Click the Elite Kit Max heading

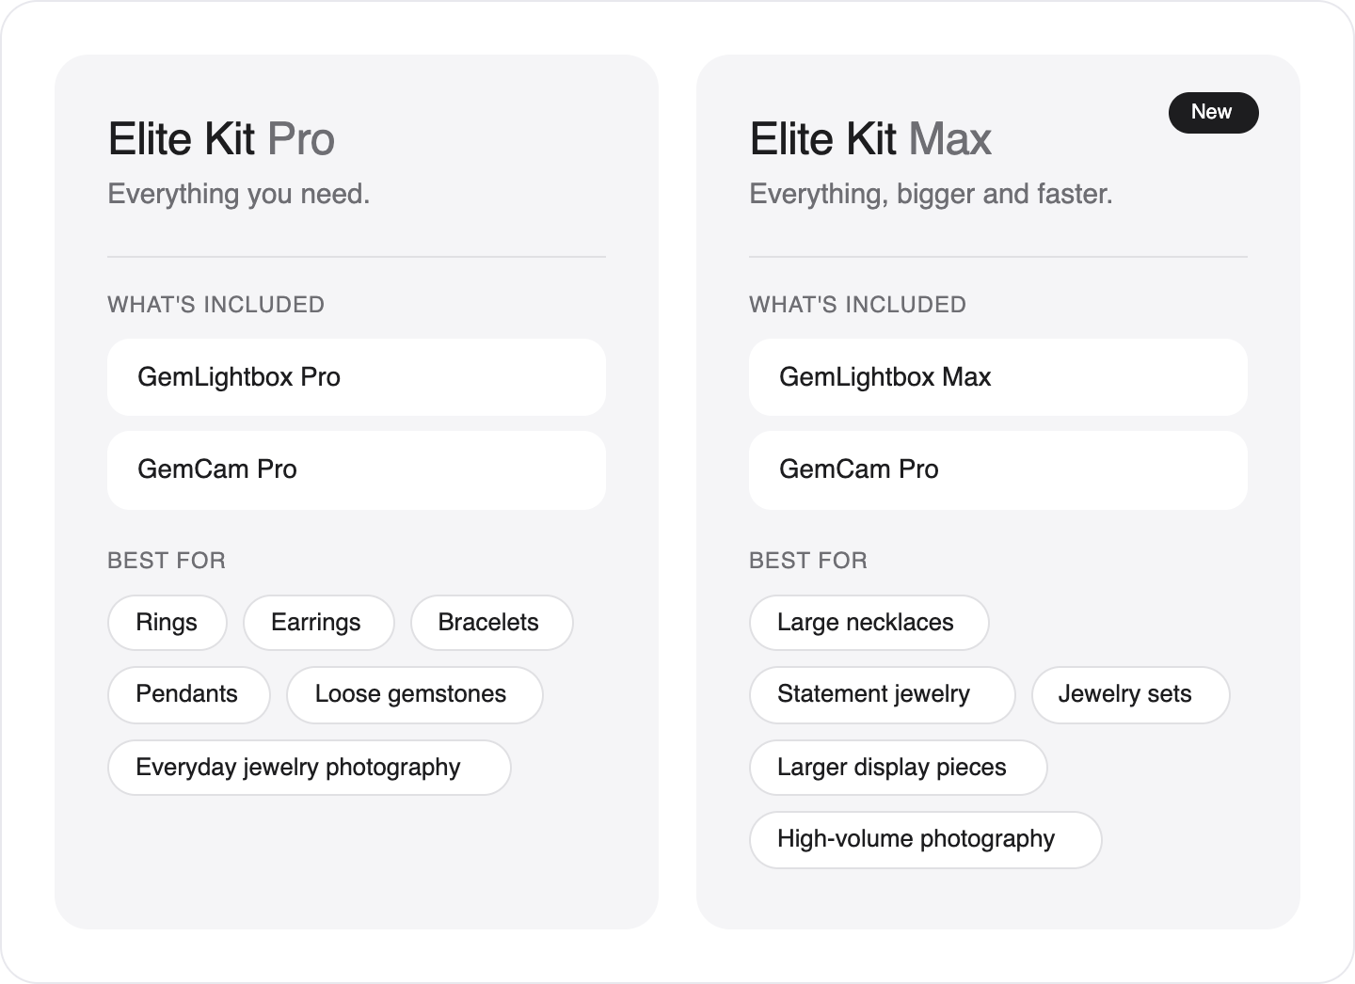[x=870, y=139]
